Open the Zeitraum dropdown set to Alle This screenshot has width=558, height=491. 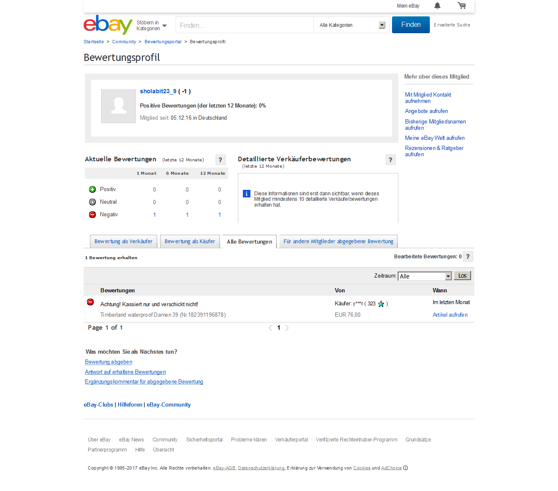(x=425, y=276)
